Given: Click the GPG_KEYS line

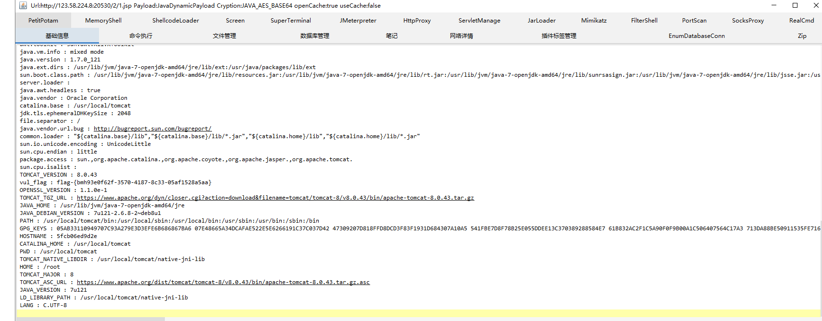Looking at the screenshot, I should coord(420,228).
